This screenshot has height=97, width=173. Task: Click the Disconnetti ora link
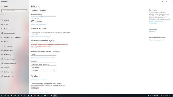click(35, 48)
